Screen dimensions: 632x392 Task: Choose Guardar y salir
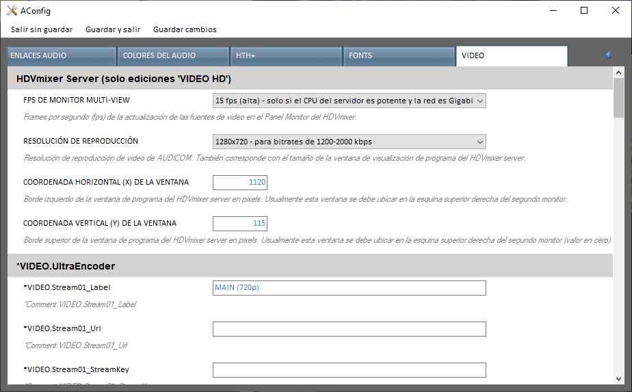pyautogui.click(x=113, y=29)
